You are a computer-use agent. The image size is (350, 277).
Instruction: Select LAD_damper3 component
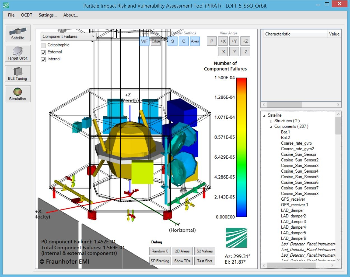(293, 222)
